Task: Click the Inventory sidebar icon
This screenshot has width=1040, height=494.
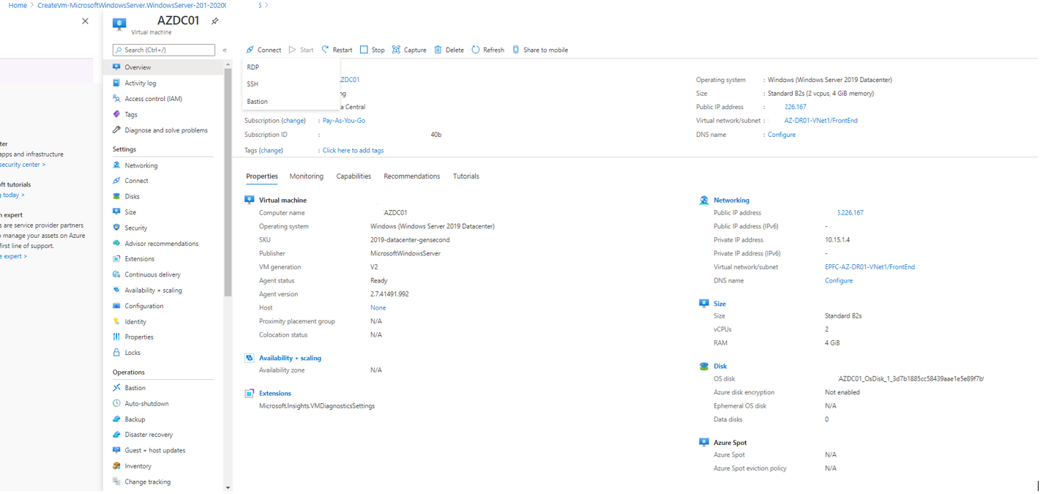Action: 116,465
